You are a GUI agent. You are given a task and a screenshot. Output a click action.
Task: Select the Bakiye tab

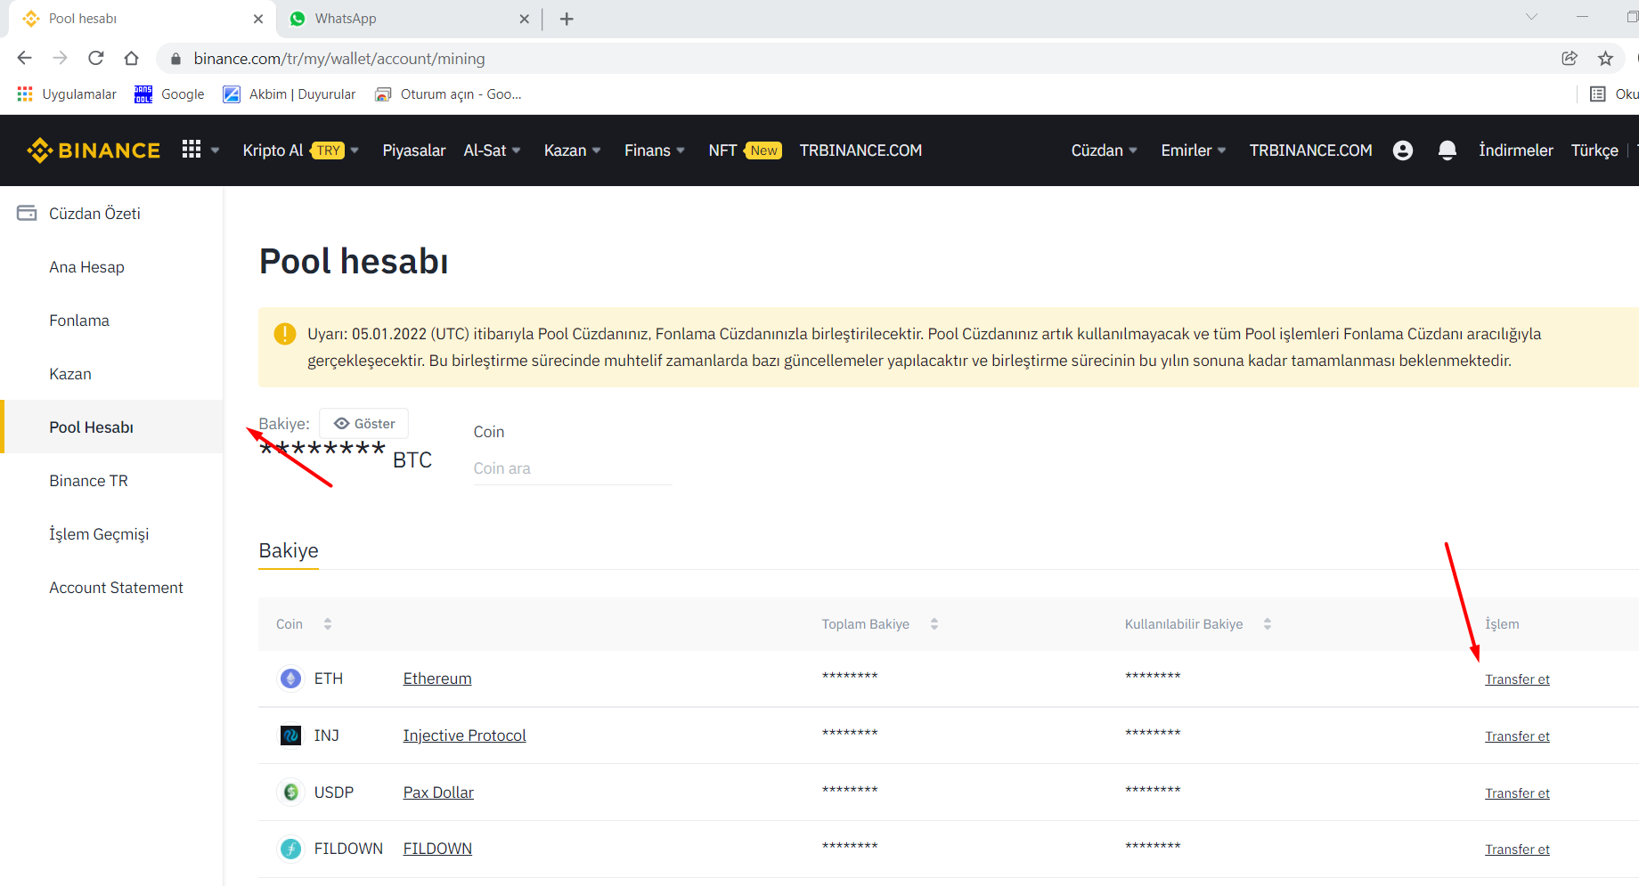tap(289, 551)
